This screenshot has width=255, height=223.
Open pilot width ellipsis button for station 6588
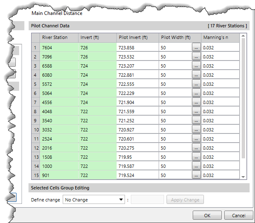[x=196, y=65]
